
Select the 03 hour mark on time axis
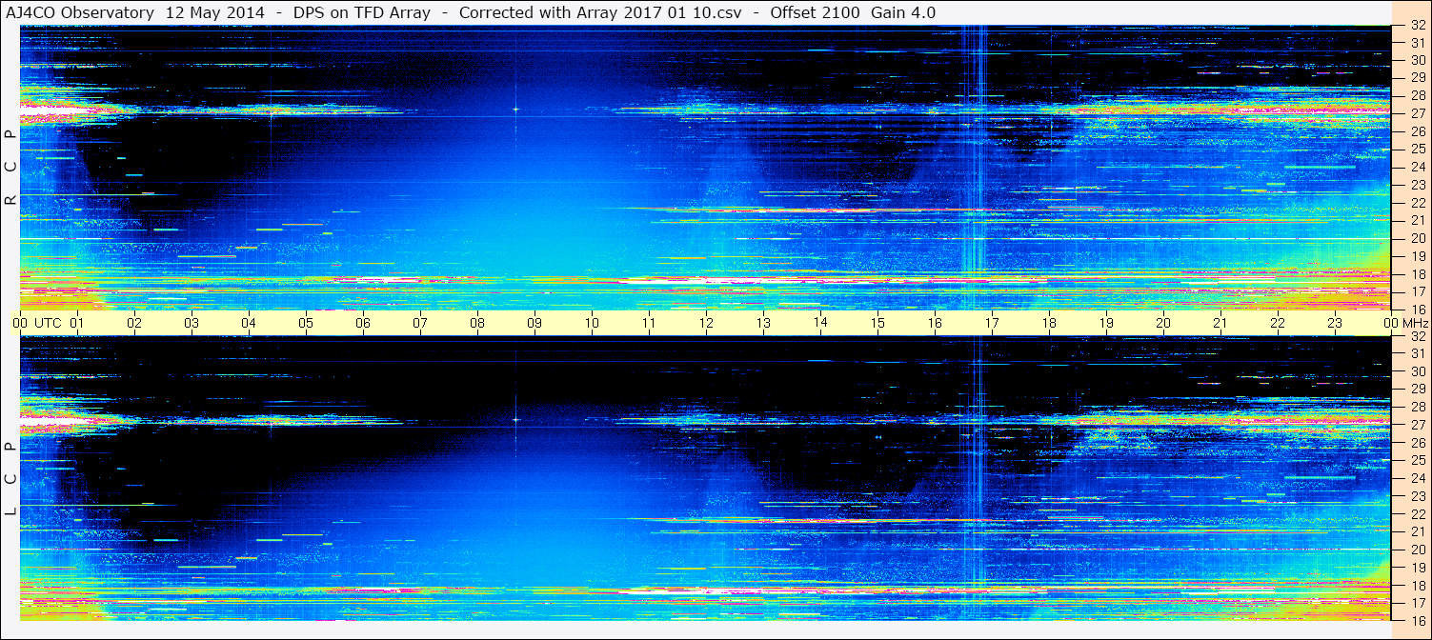192,323
